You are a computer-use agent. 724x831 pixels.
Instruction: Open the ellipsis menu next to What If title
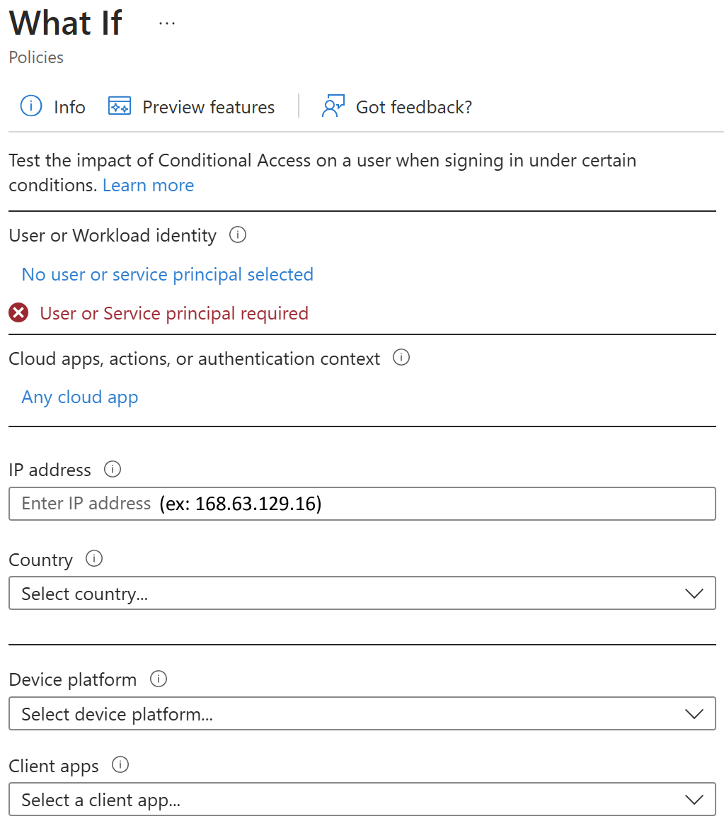coord(167,22)
